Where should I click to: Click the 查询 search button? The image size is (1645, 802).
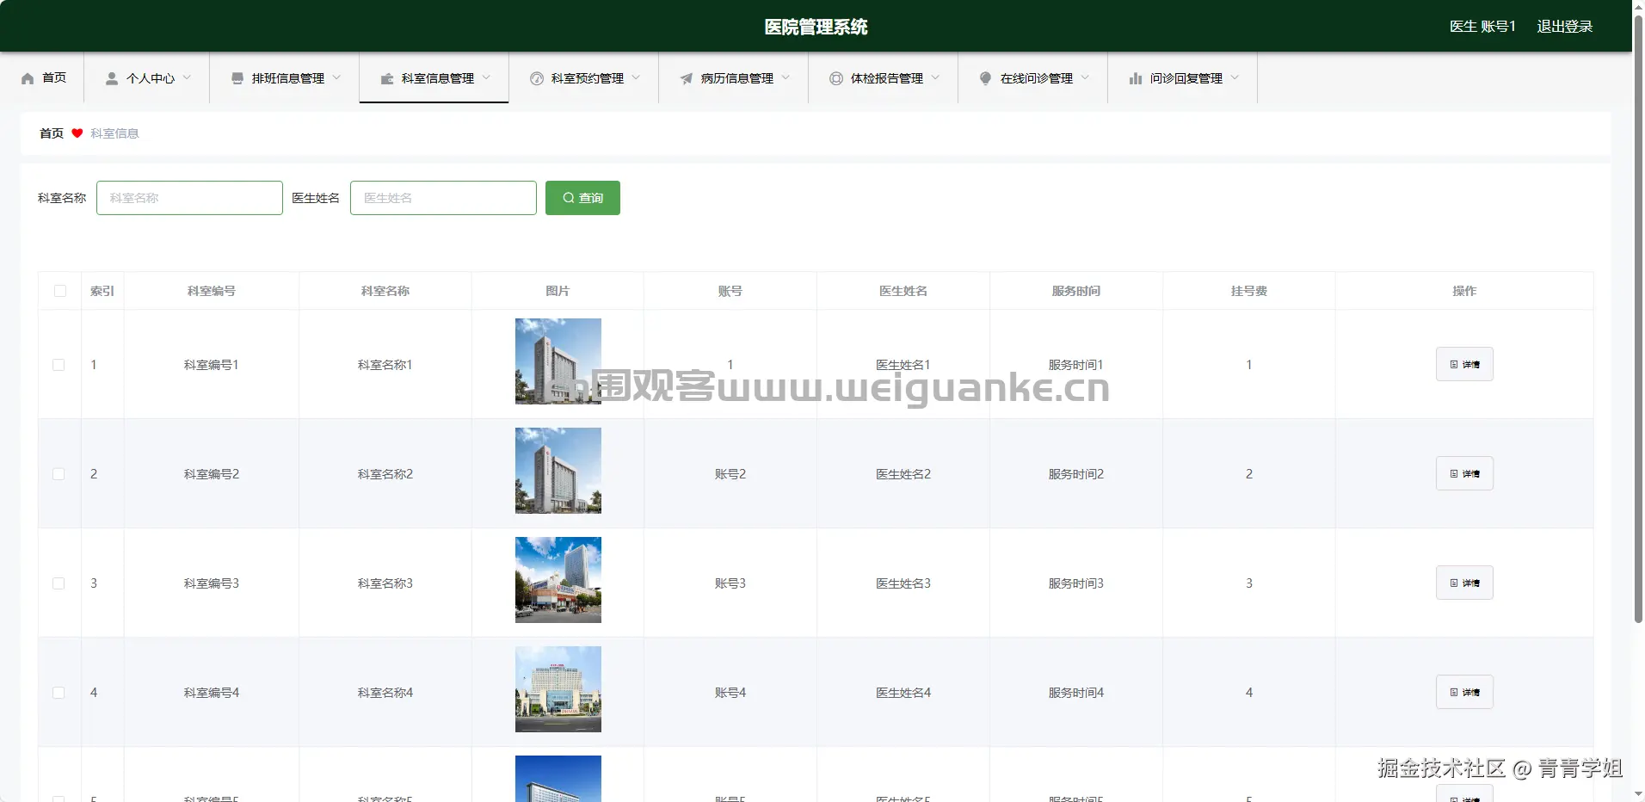pos(582,198)
